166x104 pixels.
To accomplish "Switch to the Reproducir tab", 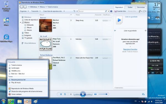I will pyautogui.click(x=119, y=7).
